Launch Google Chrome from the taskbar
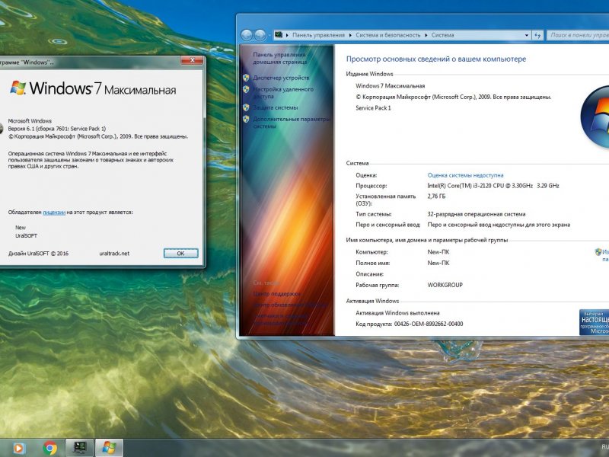 click(49, 448)
